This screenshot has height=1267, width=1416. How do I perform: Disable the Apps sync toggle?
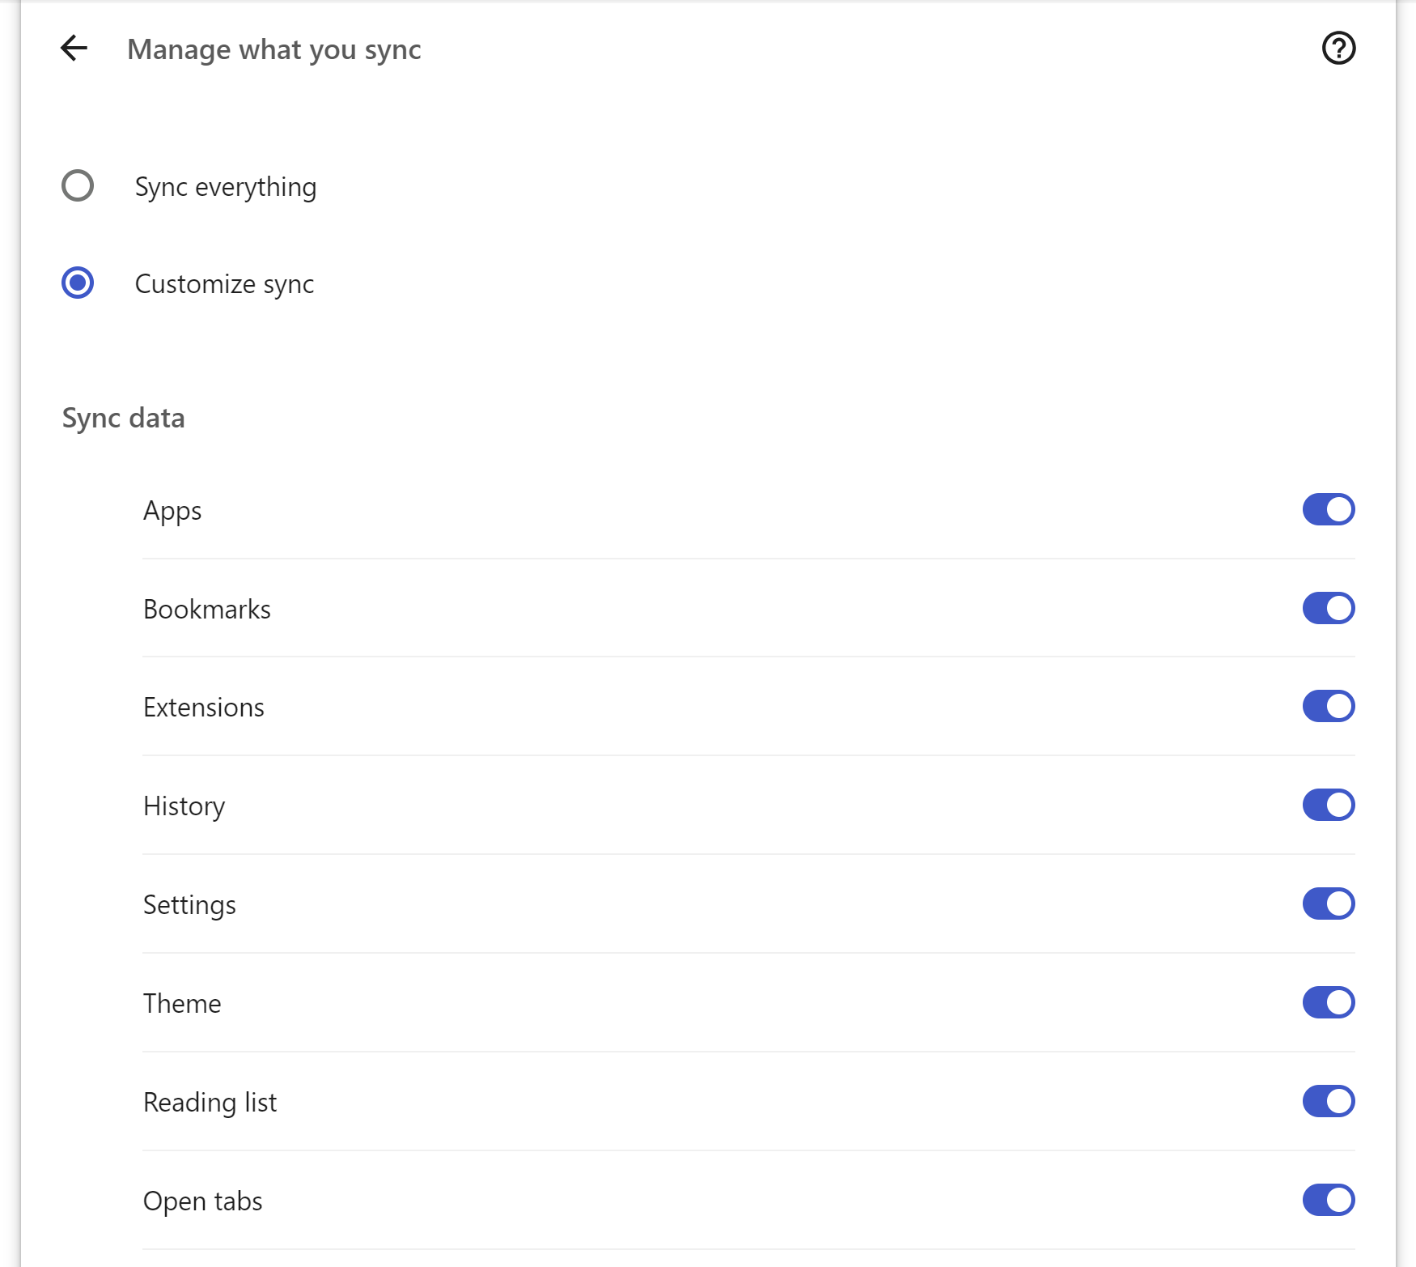pyautogui.click(x=1328, y=509)
